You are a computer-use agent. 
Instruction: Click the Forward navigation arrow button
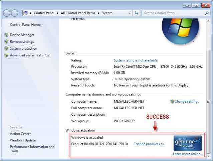14,13
